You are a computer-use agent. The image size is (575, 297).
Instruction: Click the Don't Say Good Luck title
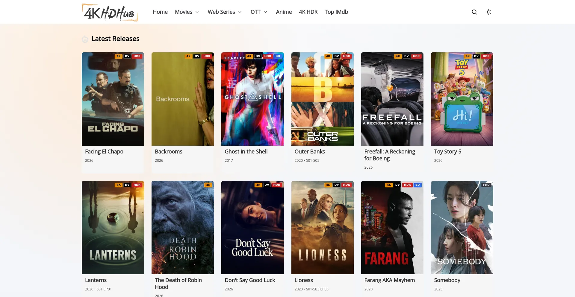[250, 280]
